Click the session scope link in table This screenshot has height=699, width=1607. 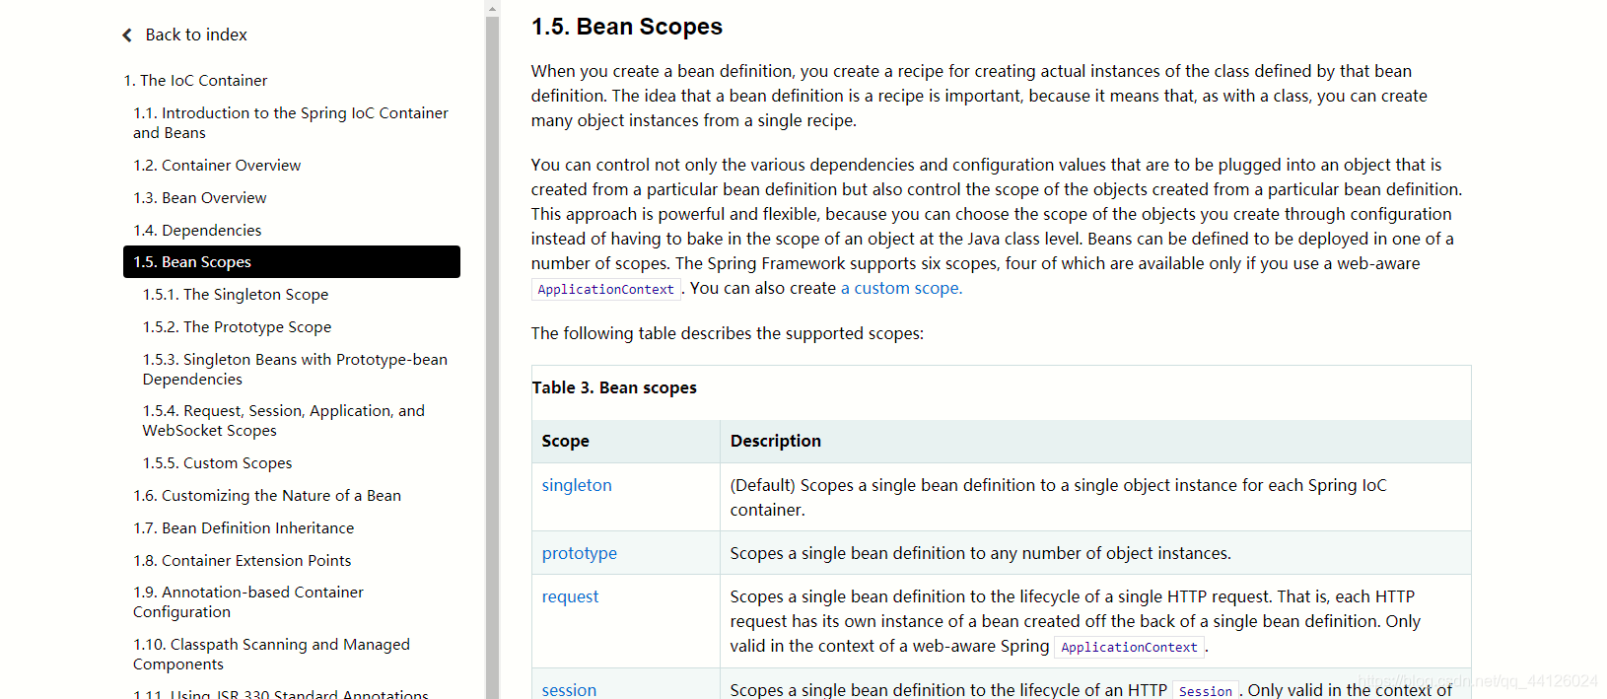569,689
